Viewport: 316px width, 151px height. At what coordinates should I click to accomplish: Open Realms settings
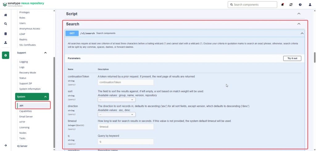pos(23,40)
